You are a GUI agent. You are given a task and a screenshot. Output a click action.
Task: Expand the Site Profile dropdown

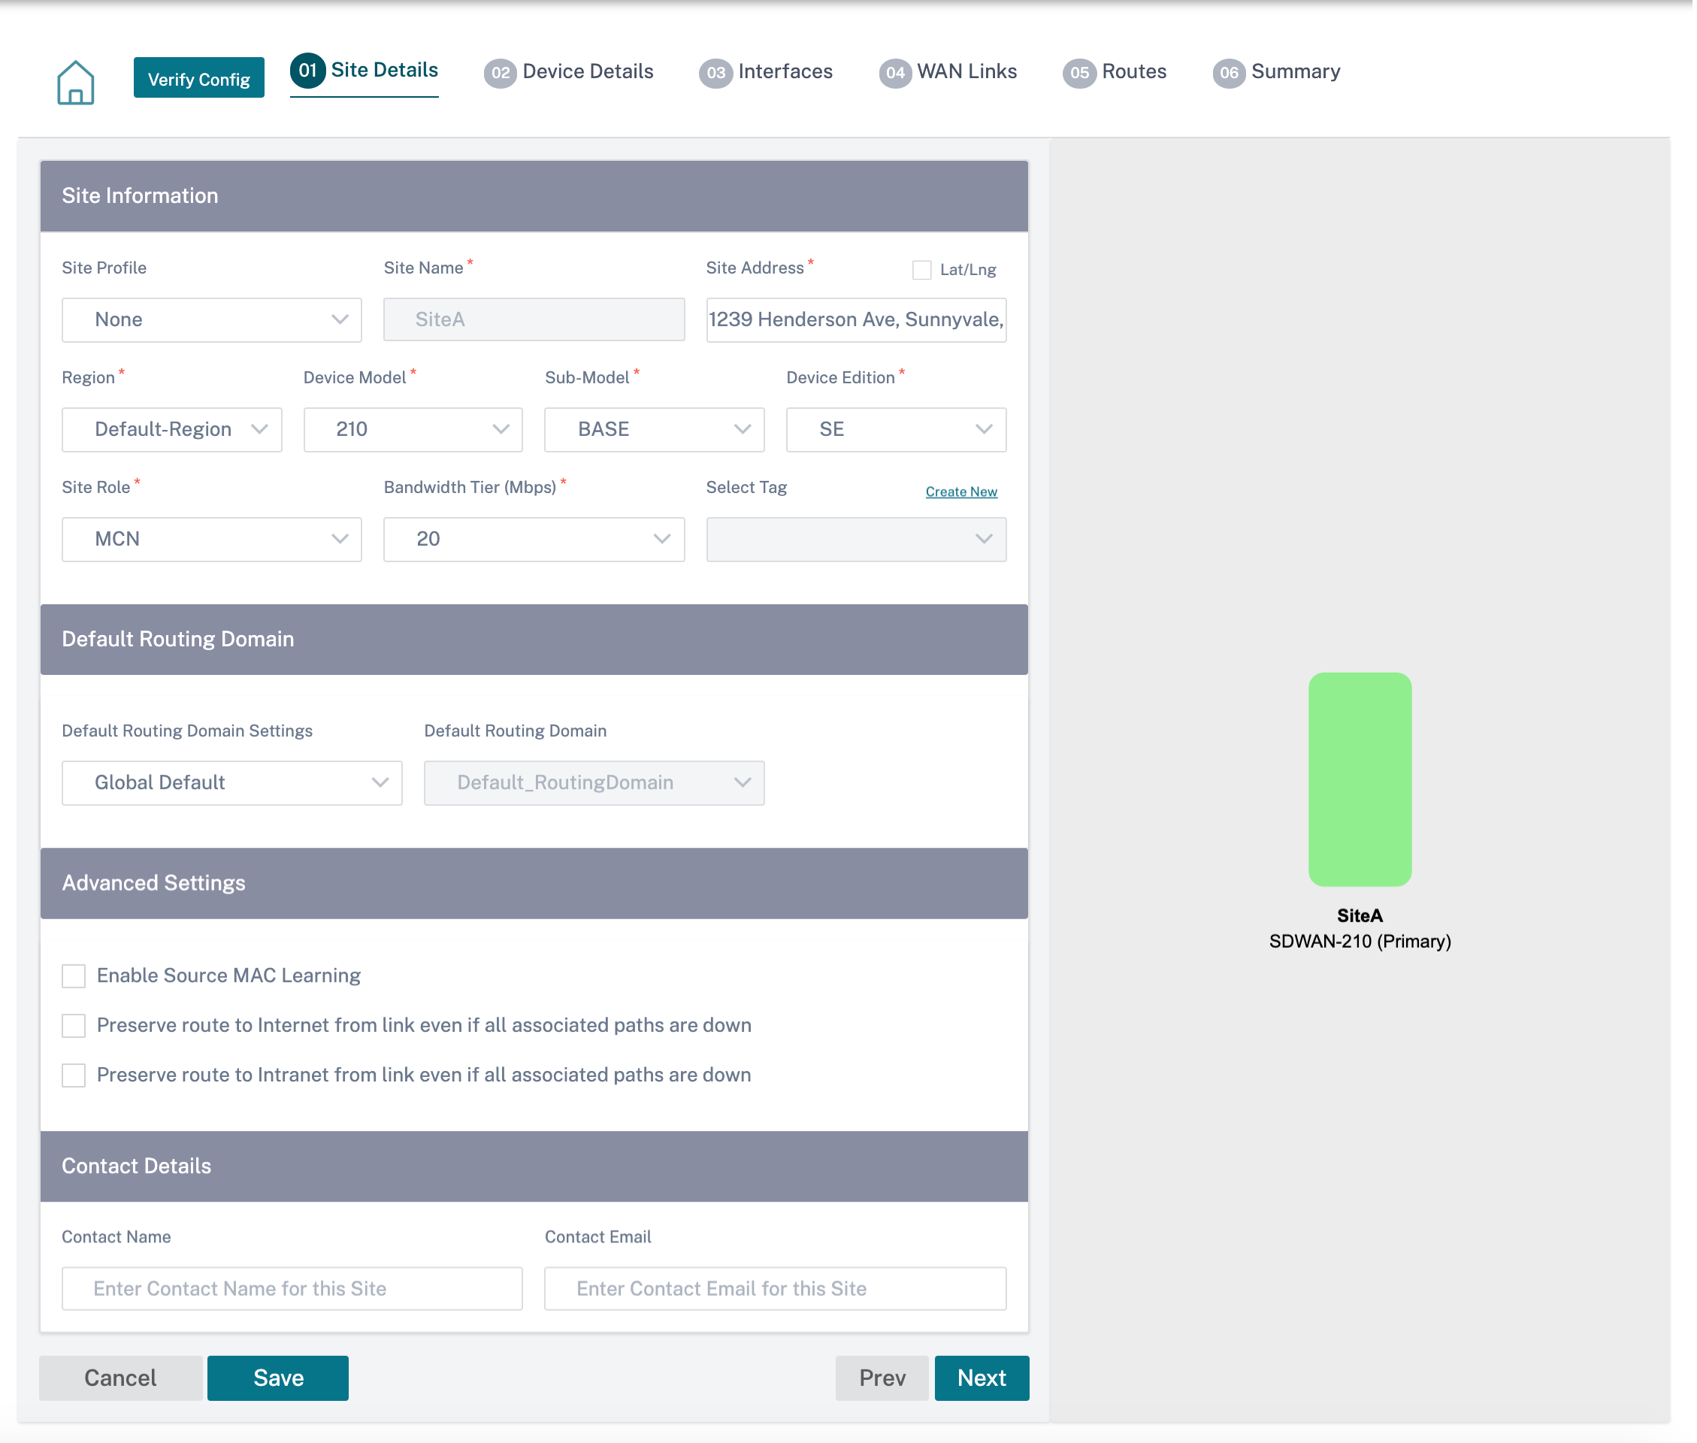click(212, 320)
